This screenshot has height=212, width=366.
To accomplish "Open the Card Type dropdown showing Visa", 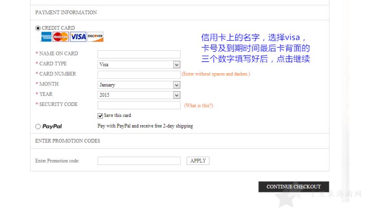I will [139, 64].
